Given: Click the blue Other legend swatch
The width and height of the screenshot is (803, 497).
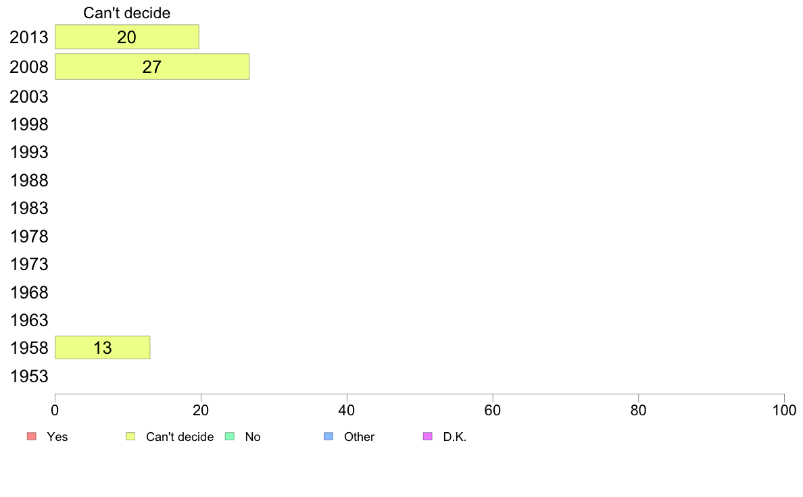Looking at the screenshot, I should pos(328,436).
